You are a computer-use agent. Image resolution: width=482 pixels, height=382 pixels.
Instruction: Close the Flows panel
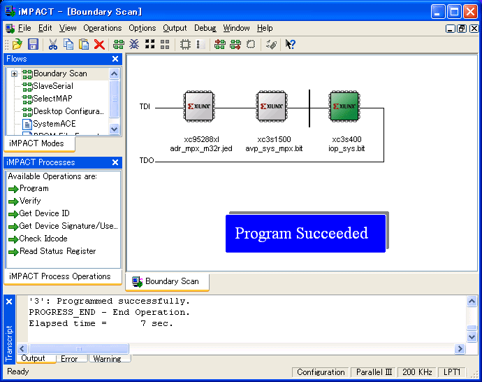tap(115, 59)
